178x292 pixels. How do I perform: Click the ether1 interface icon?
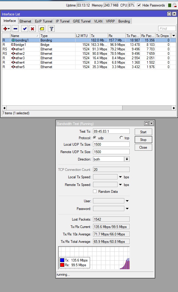(x=13, y=49)
